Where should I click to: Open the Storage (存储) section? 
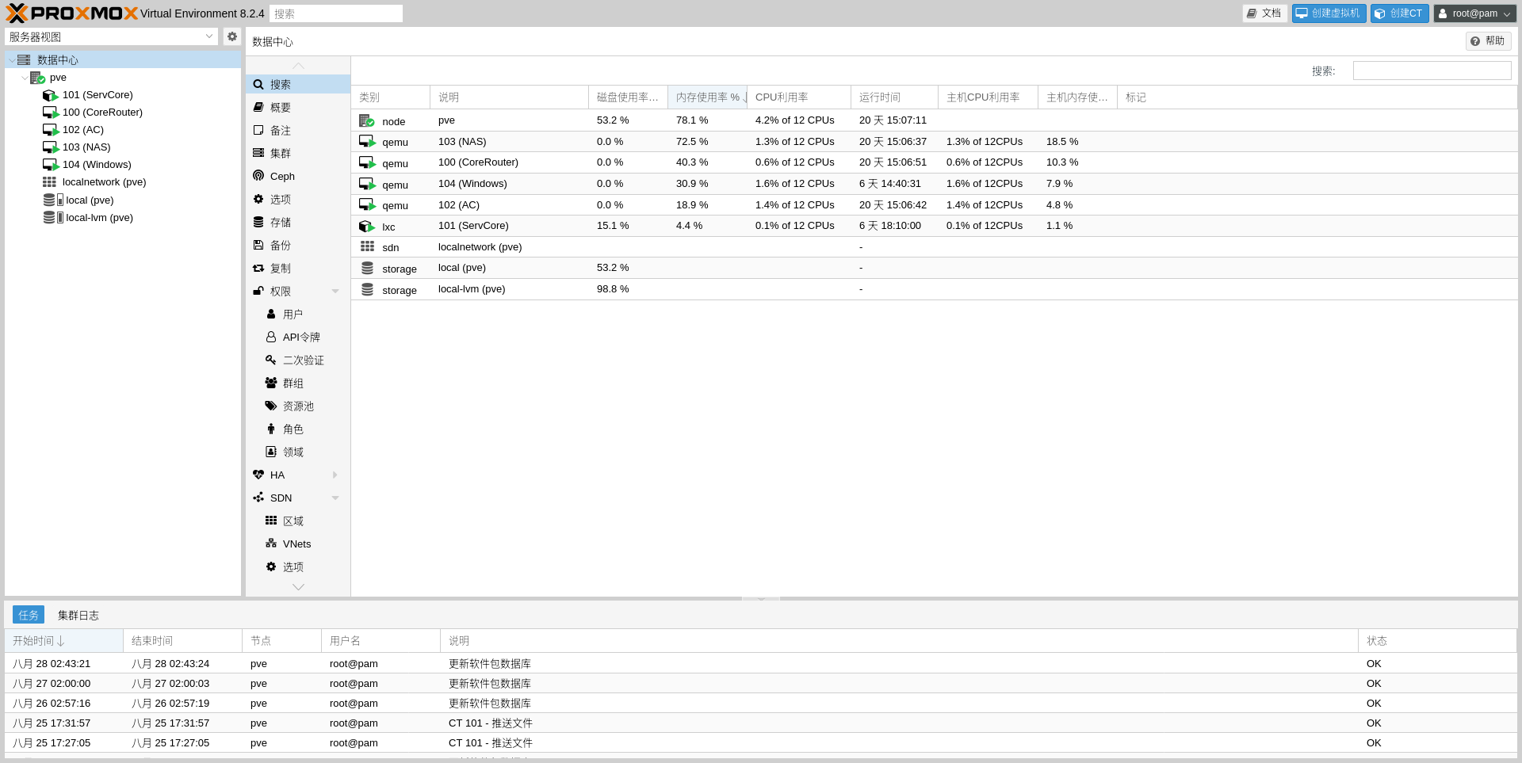[x=281, y=223]
